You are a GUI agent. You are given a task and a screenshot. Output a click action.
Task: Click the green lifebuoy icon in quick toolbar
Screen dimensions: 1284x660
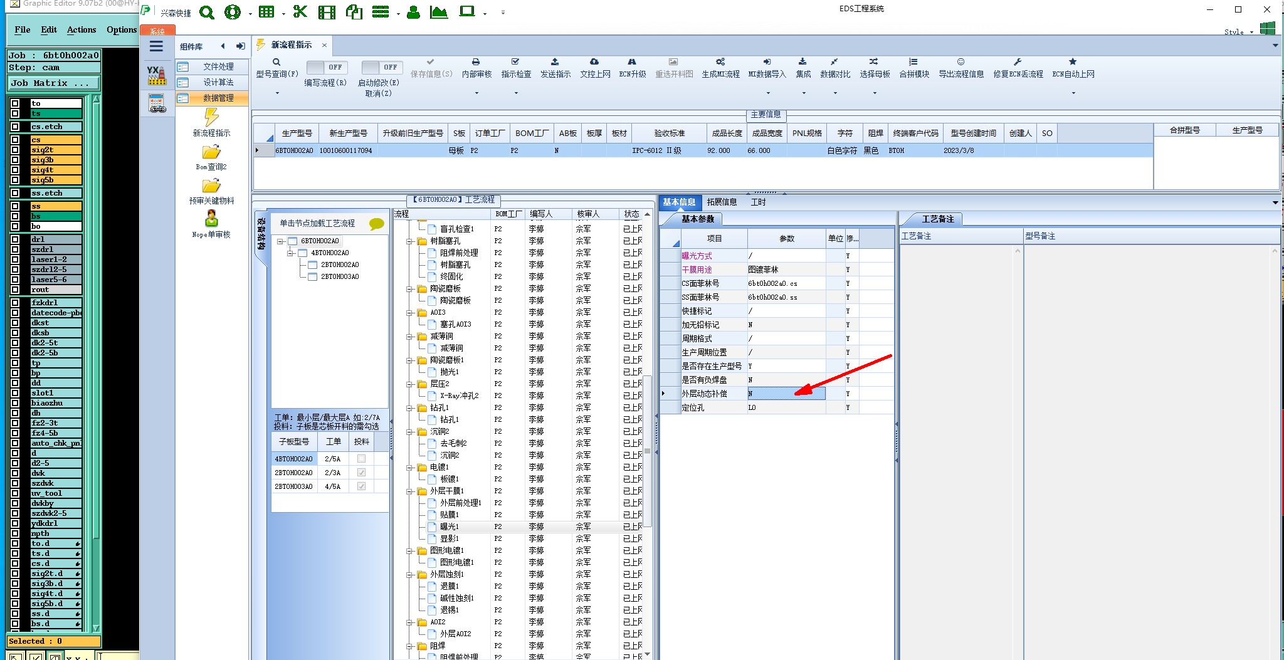pos(233,12)
